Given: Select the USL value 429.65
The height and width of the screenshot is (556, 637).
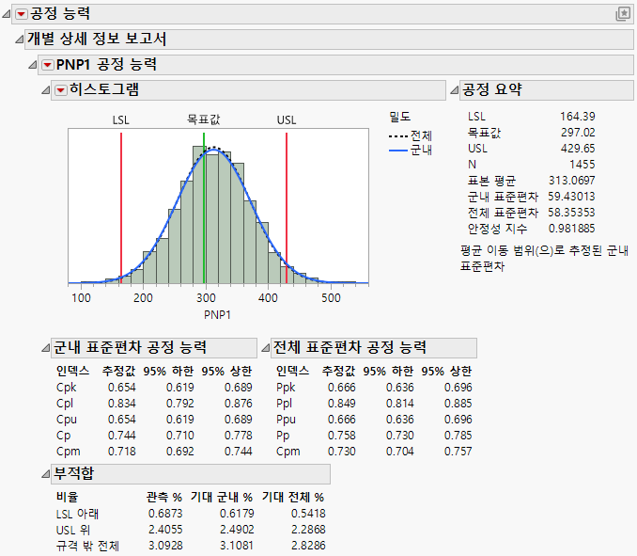Looking at the screenshot, I should (578, 149).
